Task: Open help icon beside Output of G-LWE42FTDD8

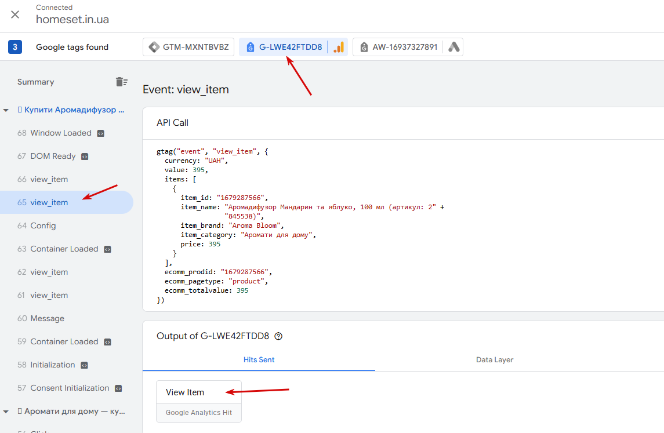Action: (278, 336)
